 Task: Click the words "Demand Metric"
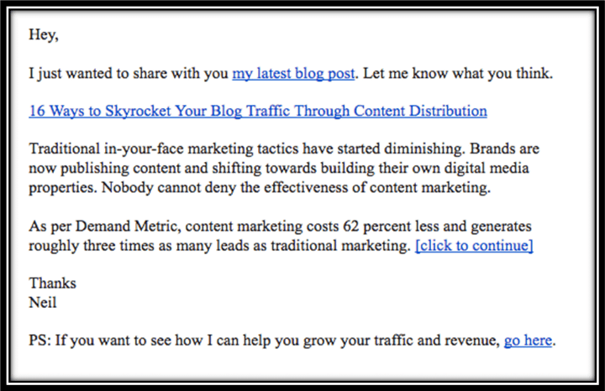coord(128,226)
